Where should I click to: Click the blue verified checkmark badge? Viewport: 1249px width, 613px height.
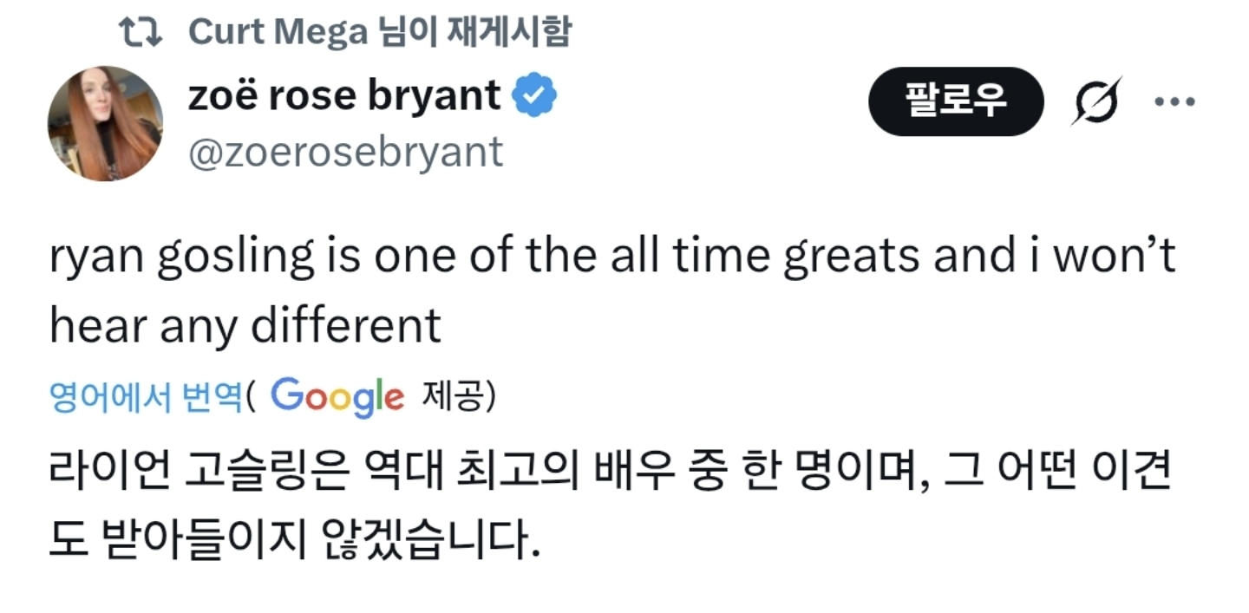pyautogui.click(x=535, y=97)
